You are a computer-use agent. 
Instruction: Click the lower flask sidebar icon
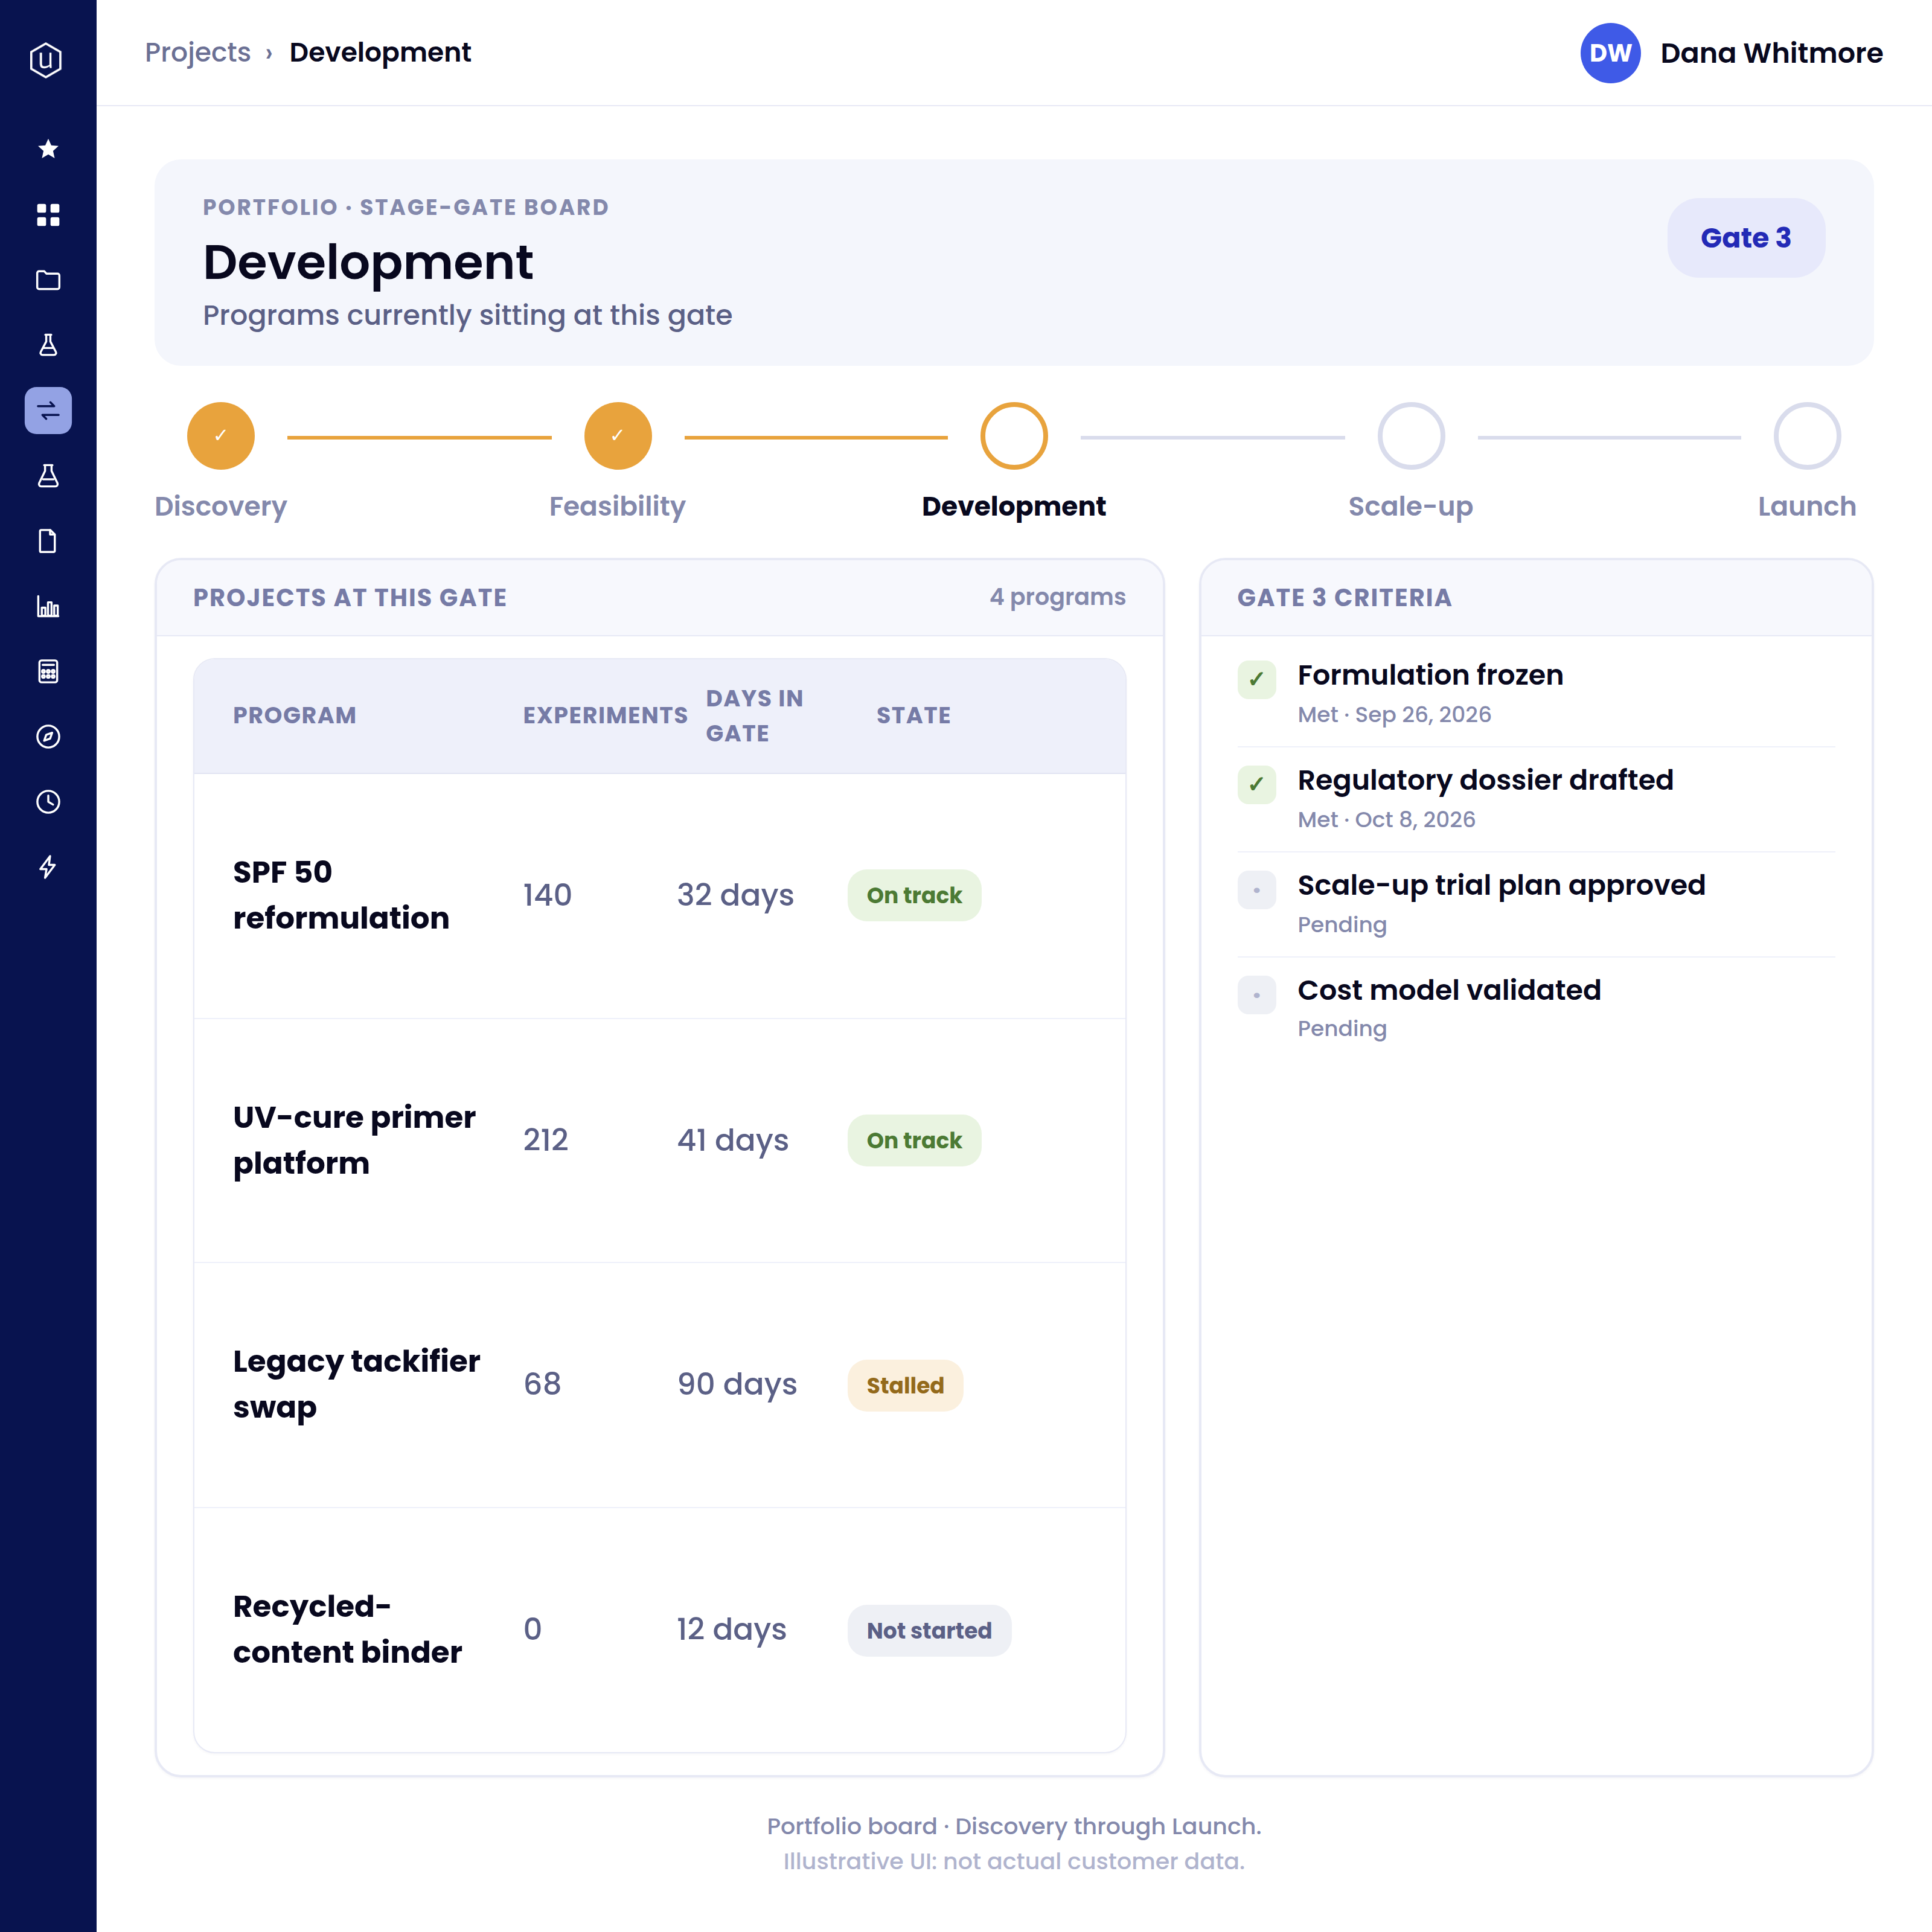pos(48,475)
